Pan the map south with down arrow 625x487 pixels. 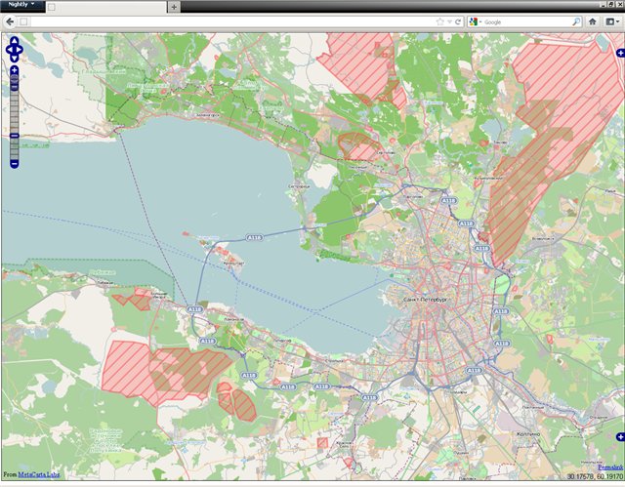14,59
